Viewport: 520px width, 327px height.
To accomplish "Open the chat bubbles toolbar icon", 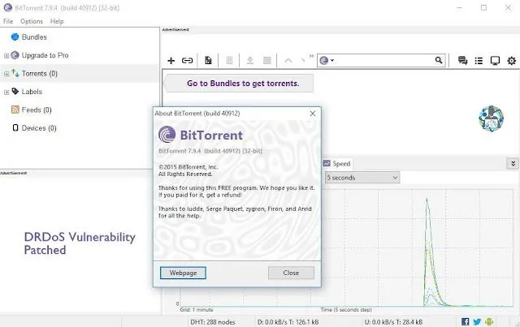I will (462, 60).
